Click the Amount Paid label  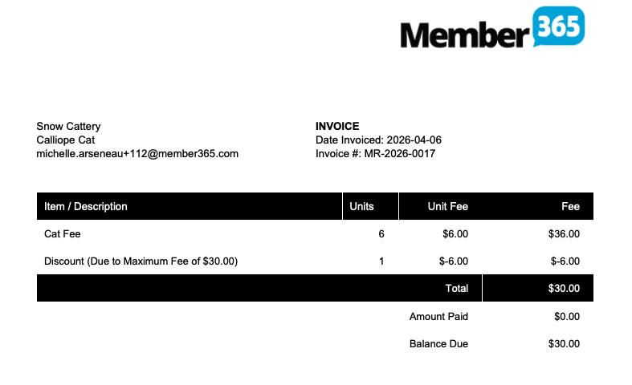click(x=438, y=316)
